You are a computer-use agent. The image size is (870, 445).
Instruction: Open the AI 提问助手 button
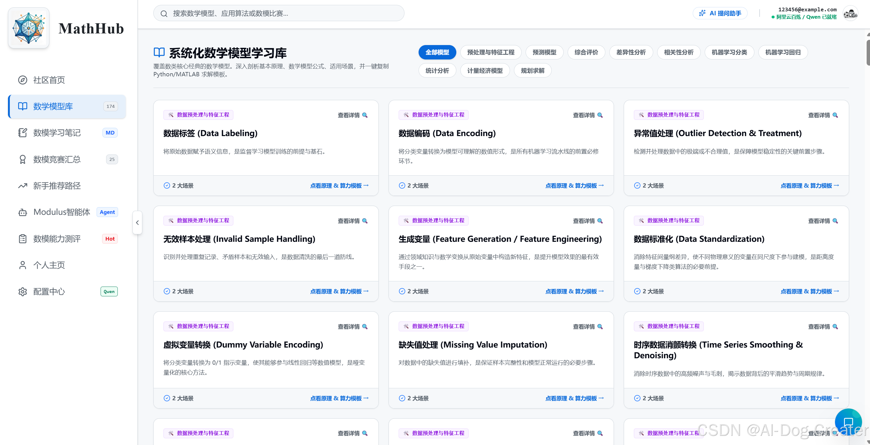click(720, 13)
